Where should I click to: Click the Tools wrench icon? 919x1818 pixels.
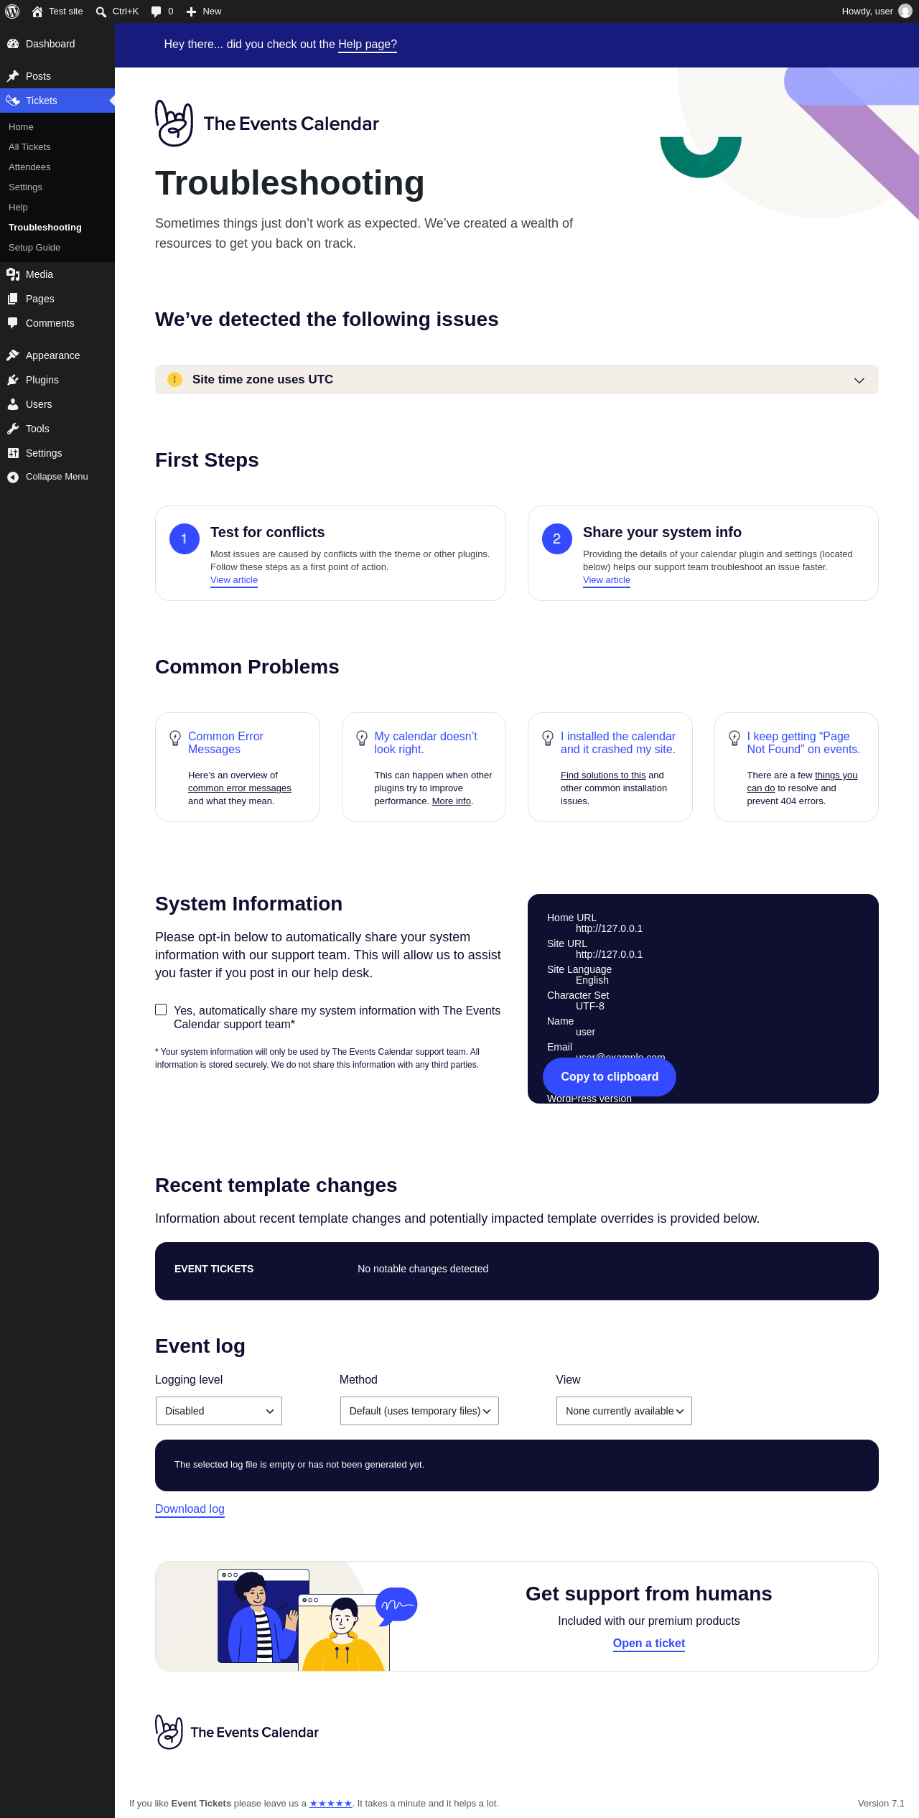pyautogui.click(x=13, y=429)
